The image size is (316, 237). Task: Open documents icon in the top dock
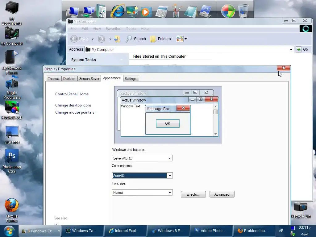[x=101, y=11]
